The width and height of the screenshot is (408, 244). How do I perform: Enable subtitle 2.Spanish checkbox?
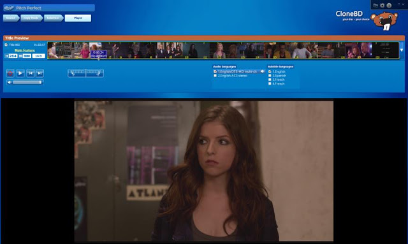pos(270,75)
